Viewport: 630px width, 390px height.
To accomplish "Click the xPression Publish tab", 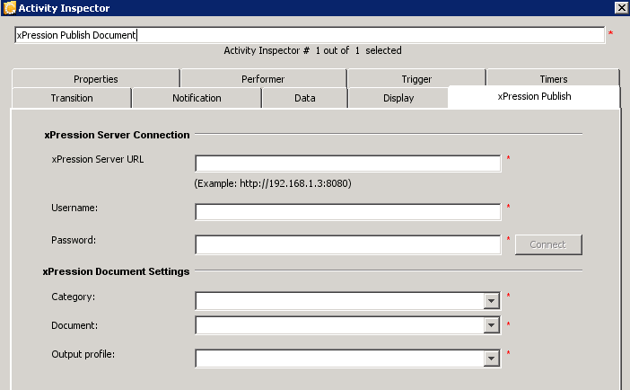I will (x=534, y=97).
